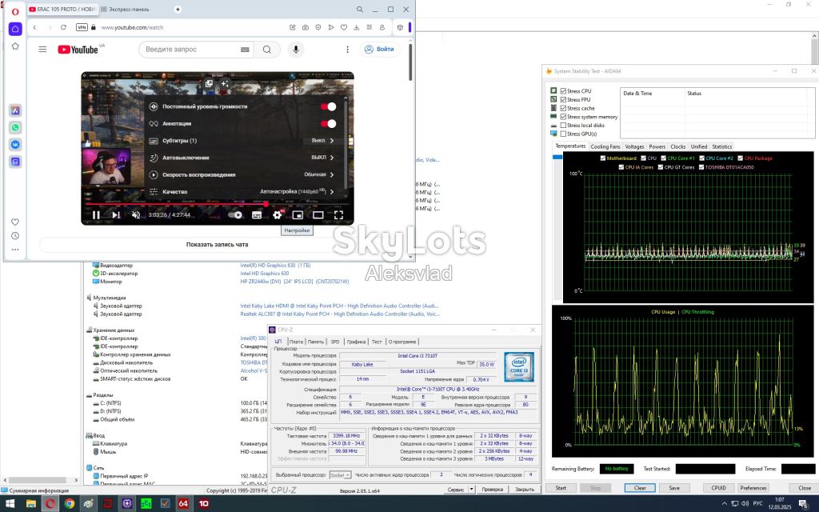Open VK messenger in the Opera sidebar
The height and width of the screenshot is (512, 819).
click(x=15, y=145)
